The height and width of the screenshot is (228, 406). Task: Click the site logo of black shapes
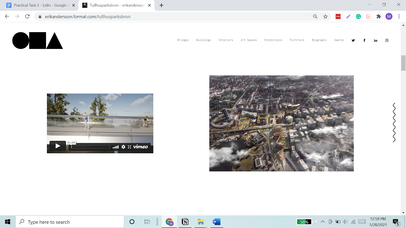(x=38, y=41)
